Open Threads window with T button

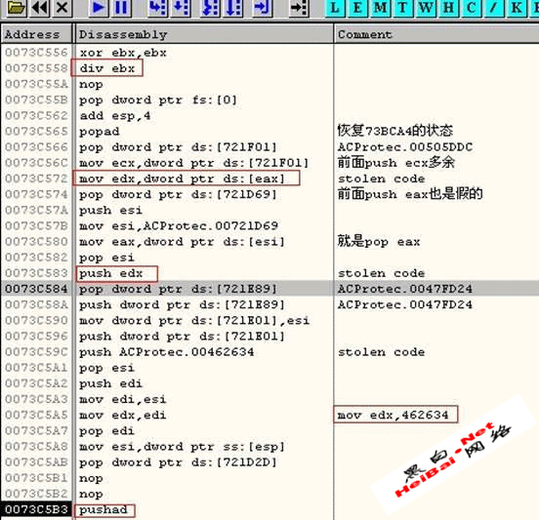[x=403, y=7]
